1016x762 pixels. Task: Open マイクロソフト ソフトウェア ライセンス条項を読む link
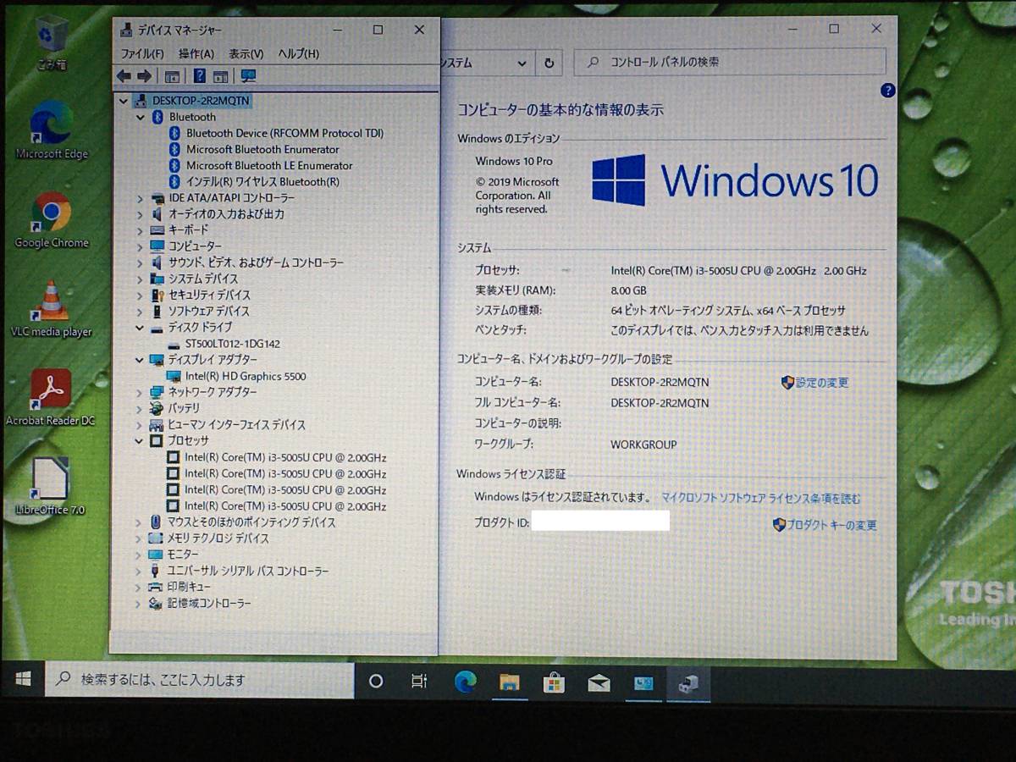click(x=761, y=499)
